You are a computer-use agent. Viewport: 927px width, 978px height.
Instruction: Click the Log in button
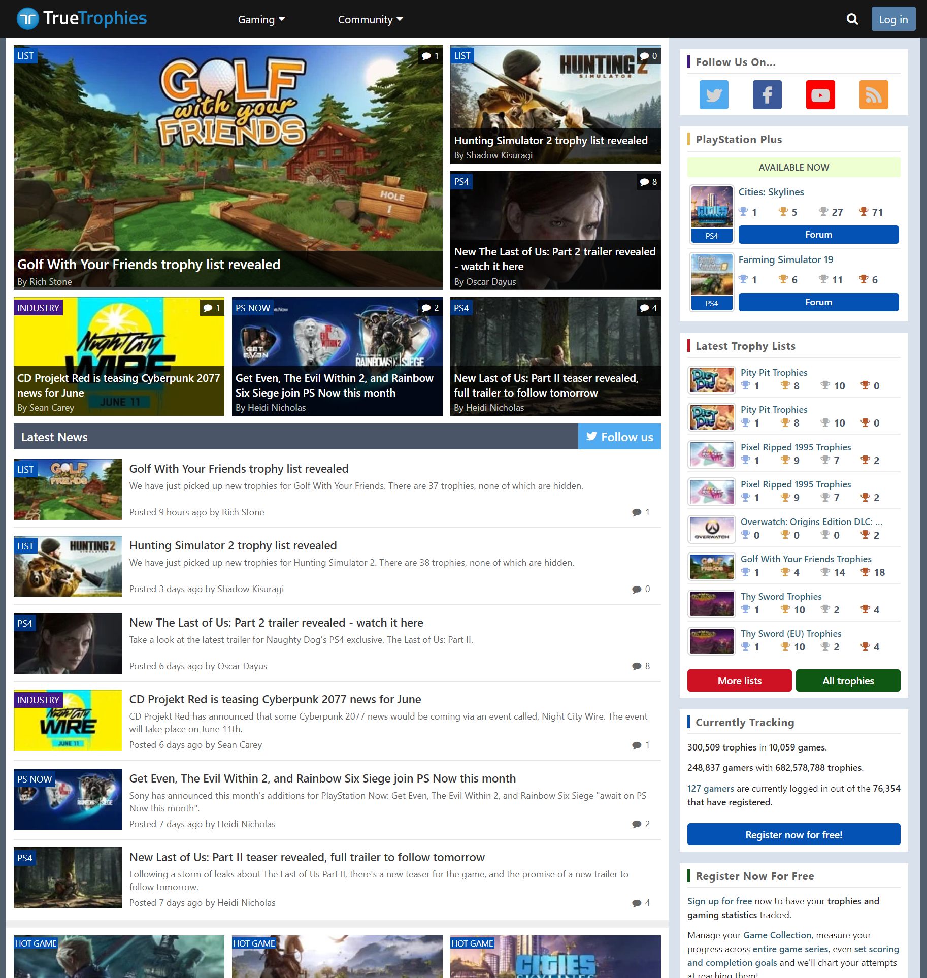click(893, 19)
